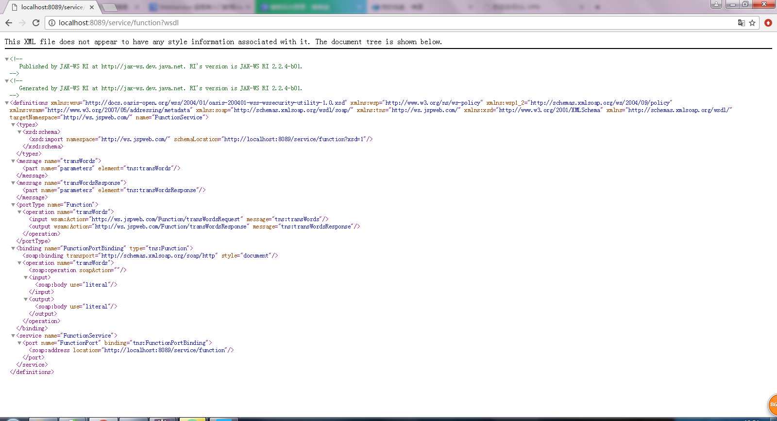This screenshot has height=421, width=777.
Task: Collapse operation transWords under binding
Action: (x=19, y=263)
